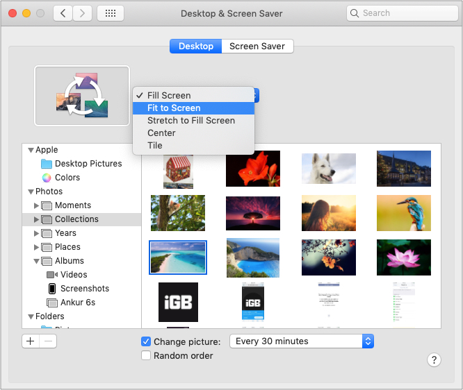Viewport: 463px width, 390px height.
Task: Expand the Places disclosure triangle
Action: click(36, 247)
